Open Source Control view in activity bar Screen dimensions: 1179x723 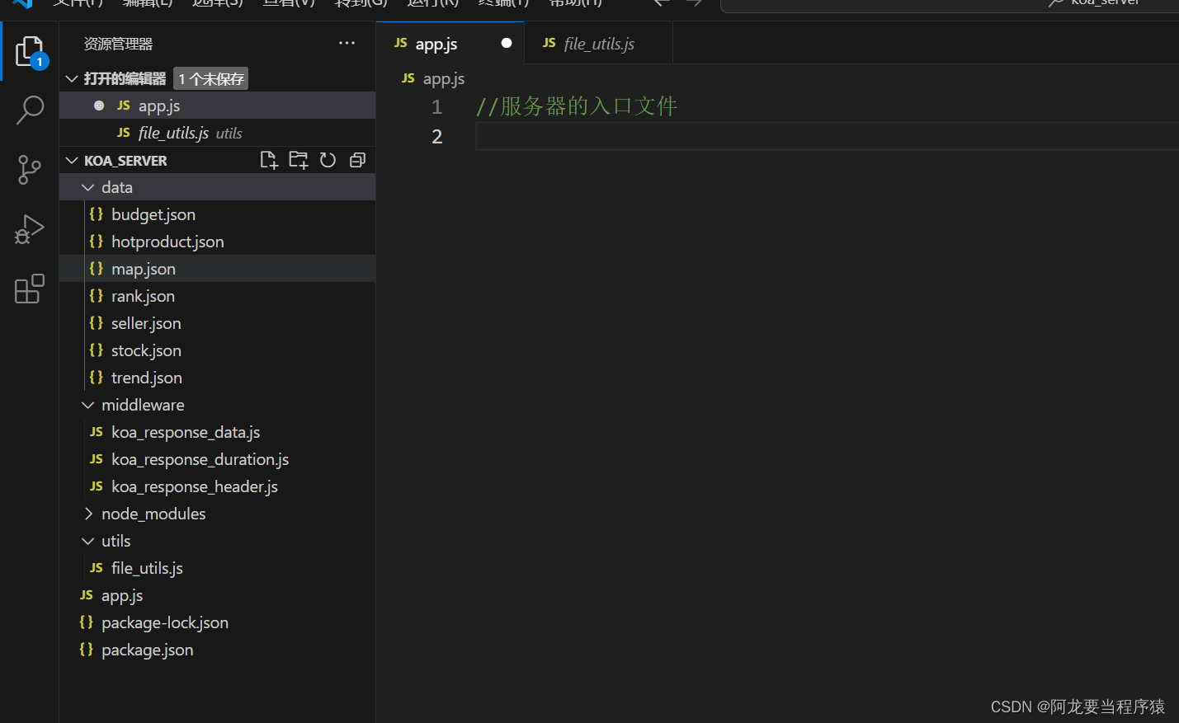click(x=30, y=170)
